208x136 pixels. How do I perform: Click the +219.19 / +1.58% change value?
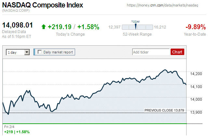coord(73,27)
